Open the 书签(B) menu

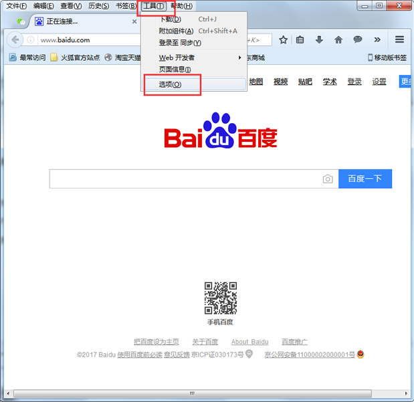[x=126, y=6]
